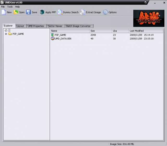
Task: Select the UMD_DATA.BIN file icon
Action: 52,39
